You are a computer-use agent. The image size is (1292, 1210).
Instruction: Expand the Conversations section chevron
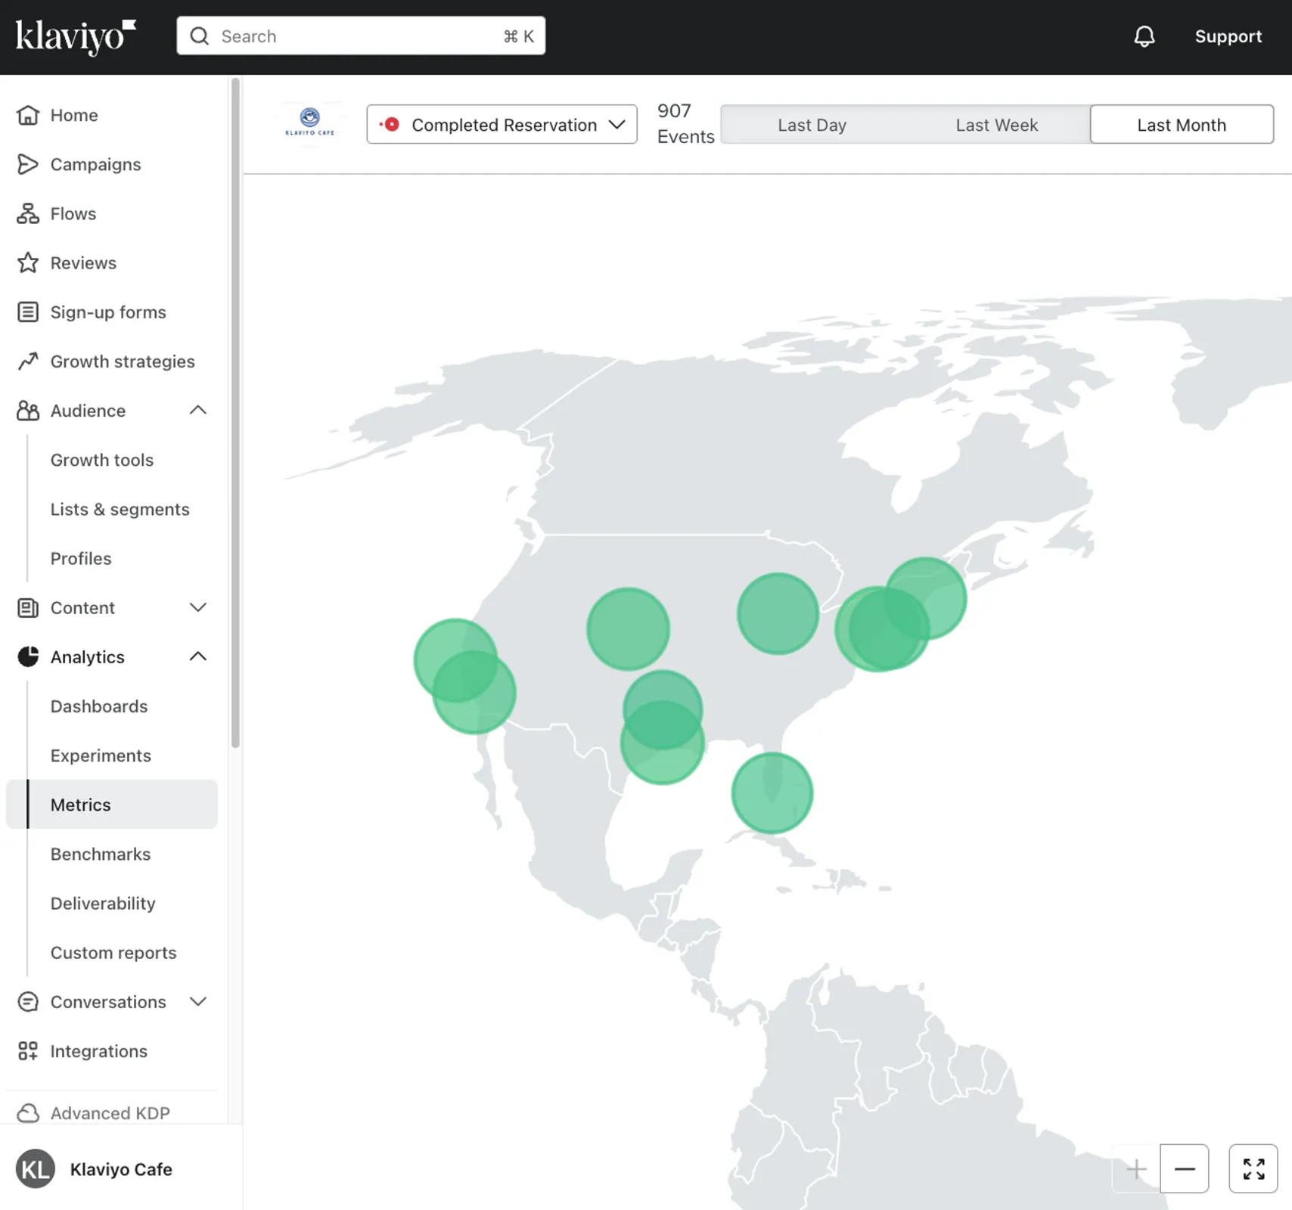point(198,1001)
